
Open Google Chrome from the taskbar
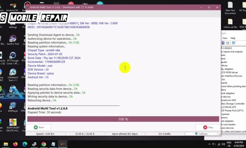44,144
